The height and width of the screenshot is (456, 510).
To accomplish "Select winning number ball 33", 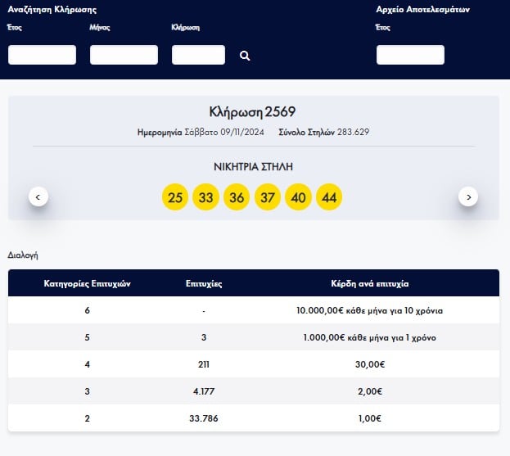I will 206,197.
